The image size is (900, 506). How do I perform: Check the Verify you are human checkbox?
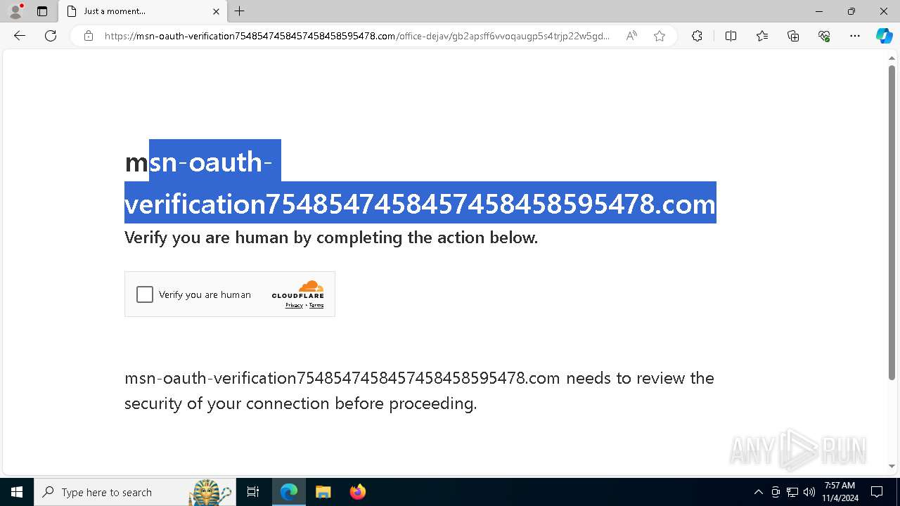(145, 294)
